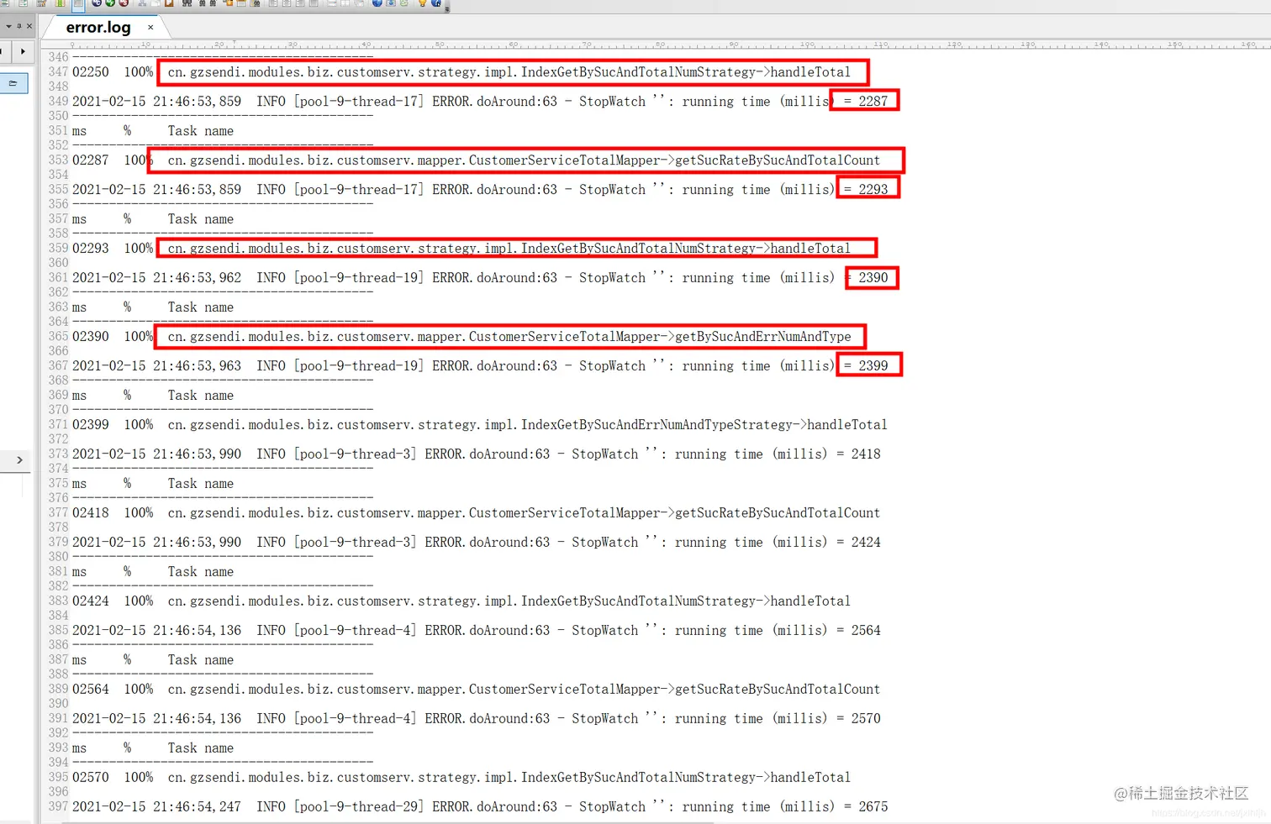Viewport: 1271px width, 824px height.
Task: Click line 353 getSucRateBySucAndTotalCount entry with 02287
Action: [x=476, y=160]
